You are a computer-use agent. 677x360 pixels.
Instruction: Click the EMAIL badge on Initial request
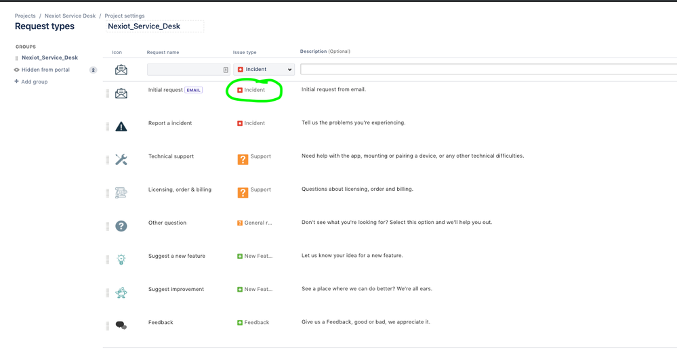(193, 90)
